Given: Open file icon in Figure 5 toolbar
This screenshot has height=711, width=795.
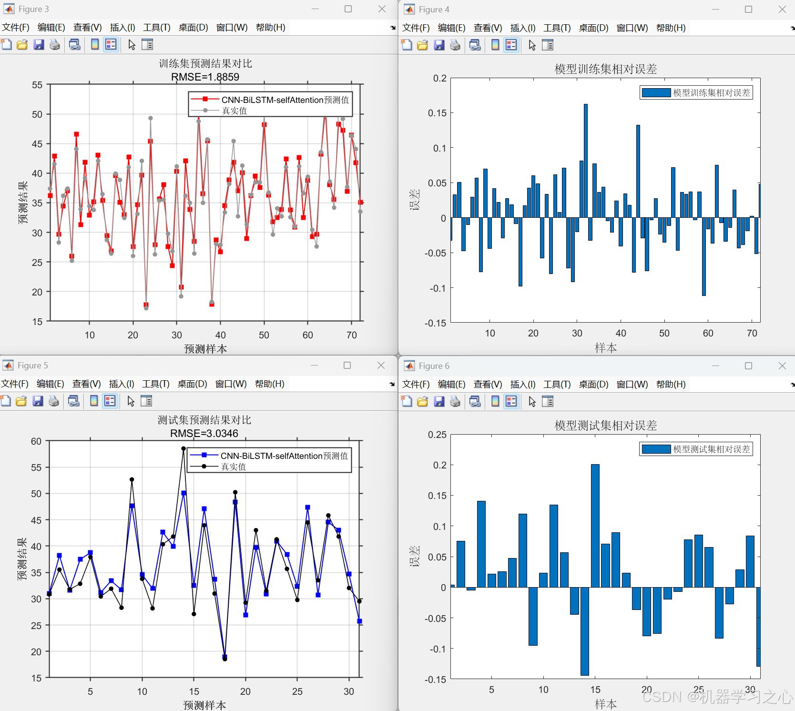Looking at the screenshot, I should [x=21, y=401].
